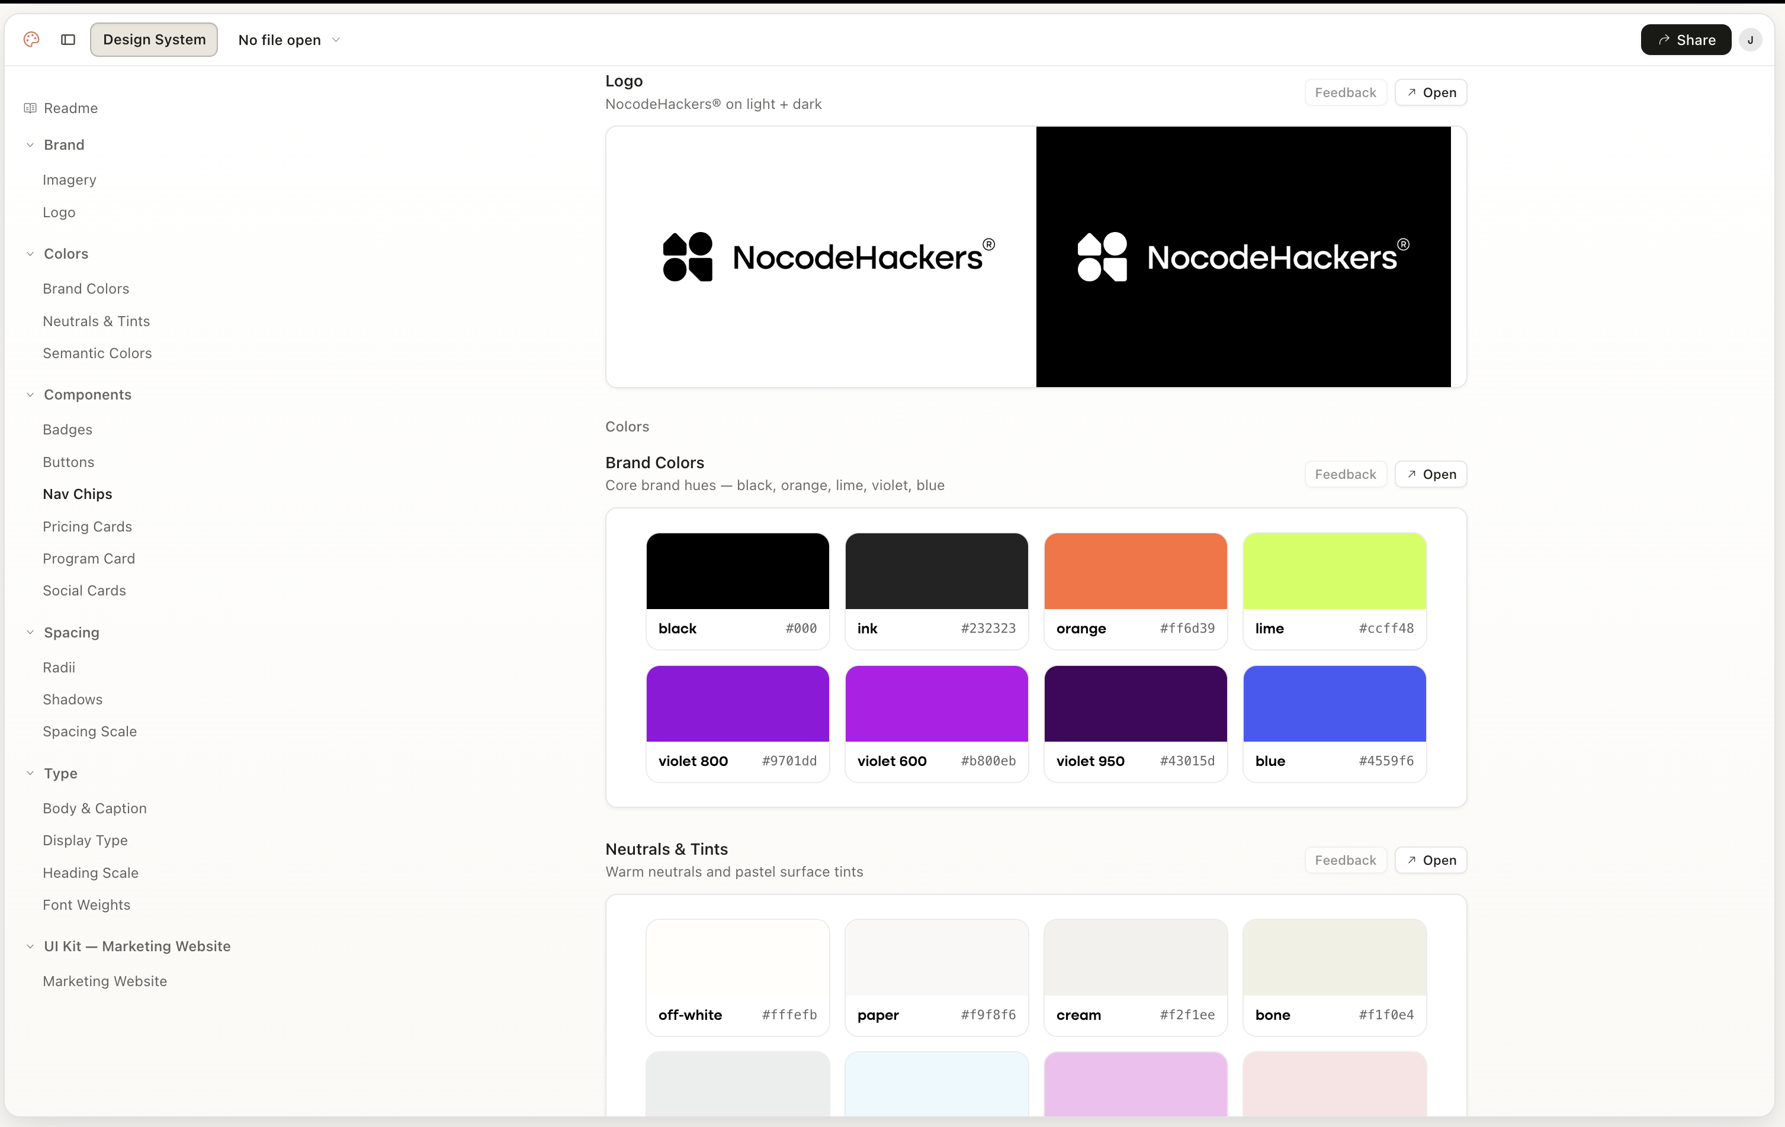
Task: Click the white NocodeHackers logo on black
Action: point(1243,256)
